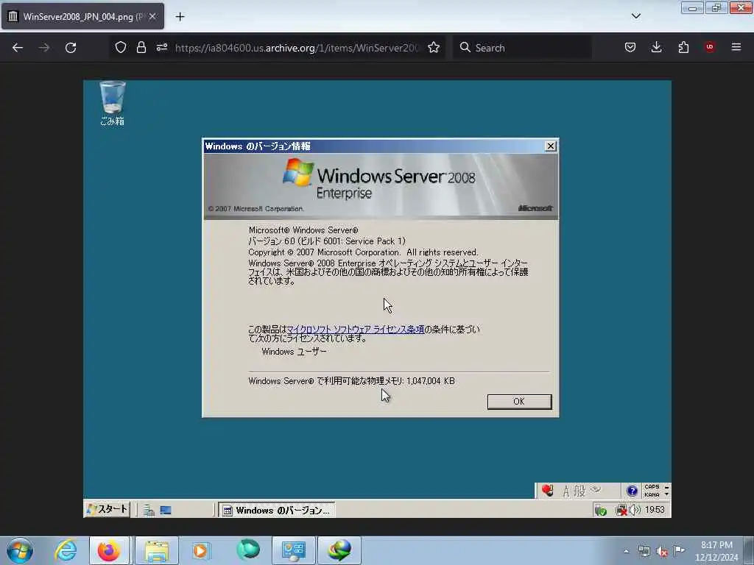This screenshot has width=754, height=565.
Task: Click the browser Forward arrow
Action: point(43,48)
